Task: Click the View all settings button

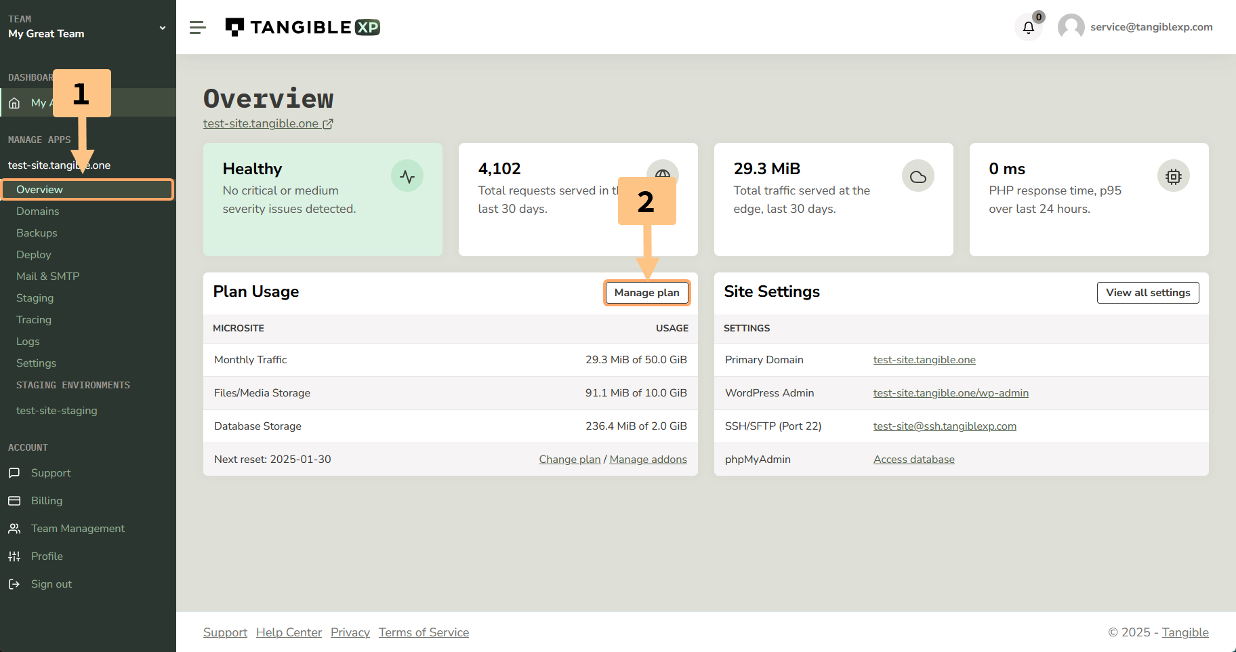Action: point(1147,293)
